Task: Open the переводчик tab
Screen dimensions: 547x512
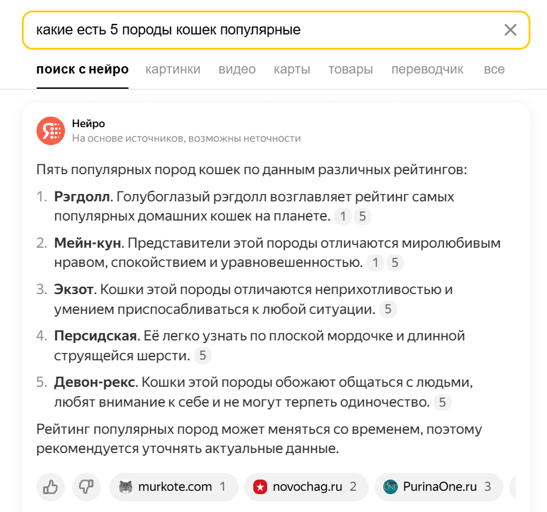Action: [x=427, y=70]
